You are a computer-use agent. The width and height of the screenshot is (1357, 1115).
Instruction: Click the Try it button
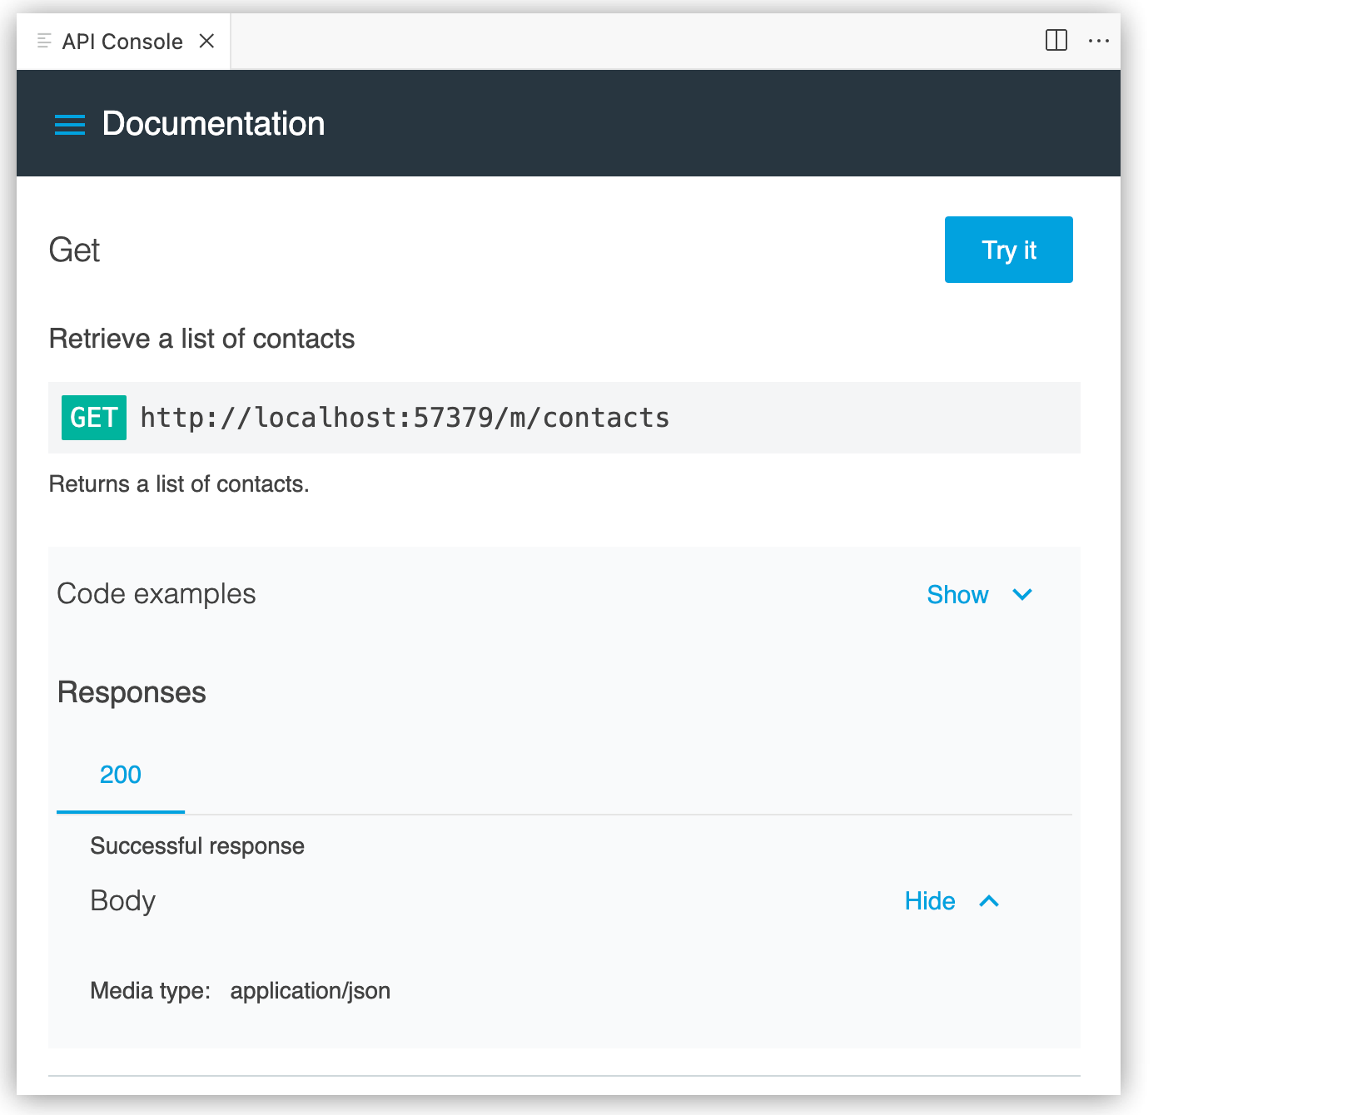point(1008,249)
